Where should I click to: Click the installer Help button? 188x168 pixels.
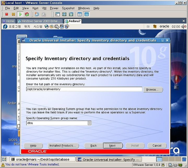point(33,146)
